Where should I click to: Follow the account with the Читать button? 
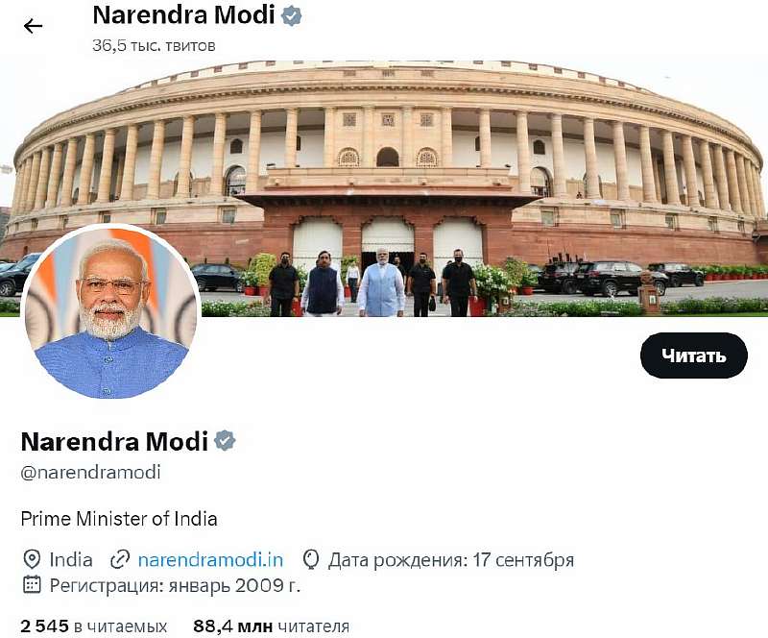pyautogui.click(x=693, y=356)
